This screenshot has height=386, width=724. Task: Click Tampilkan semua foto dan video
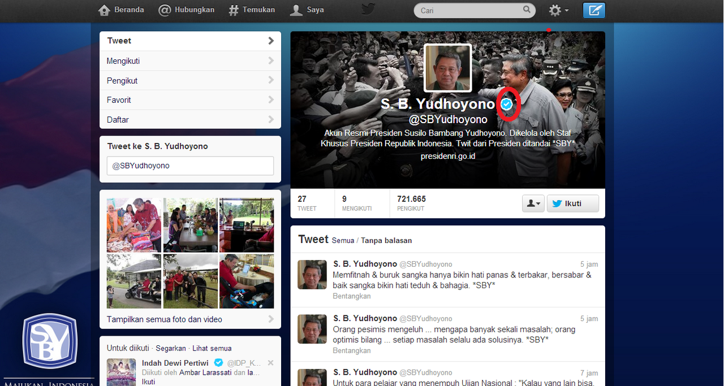(x=165, y=319)
